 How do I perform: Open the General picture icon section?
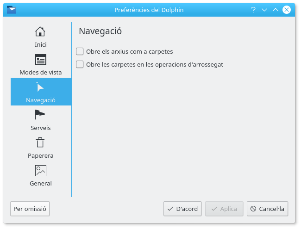tap(40, 170)
